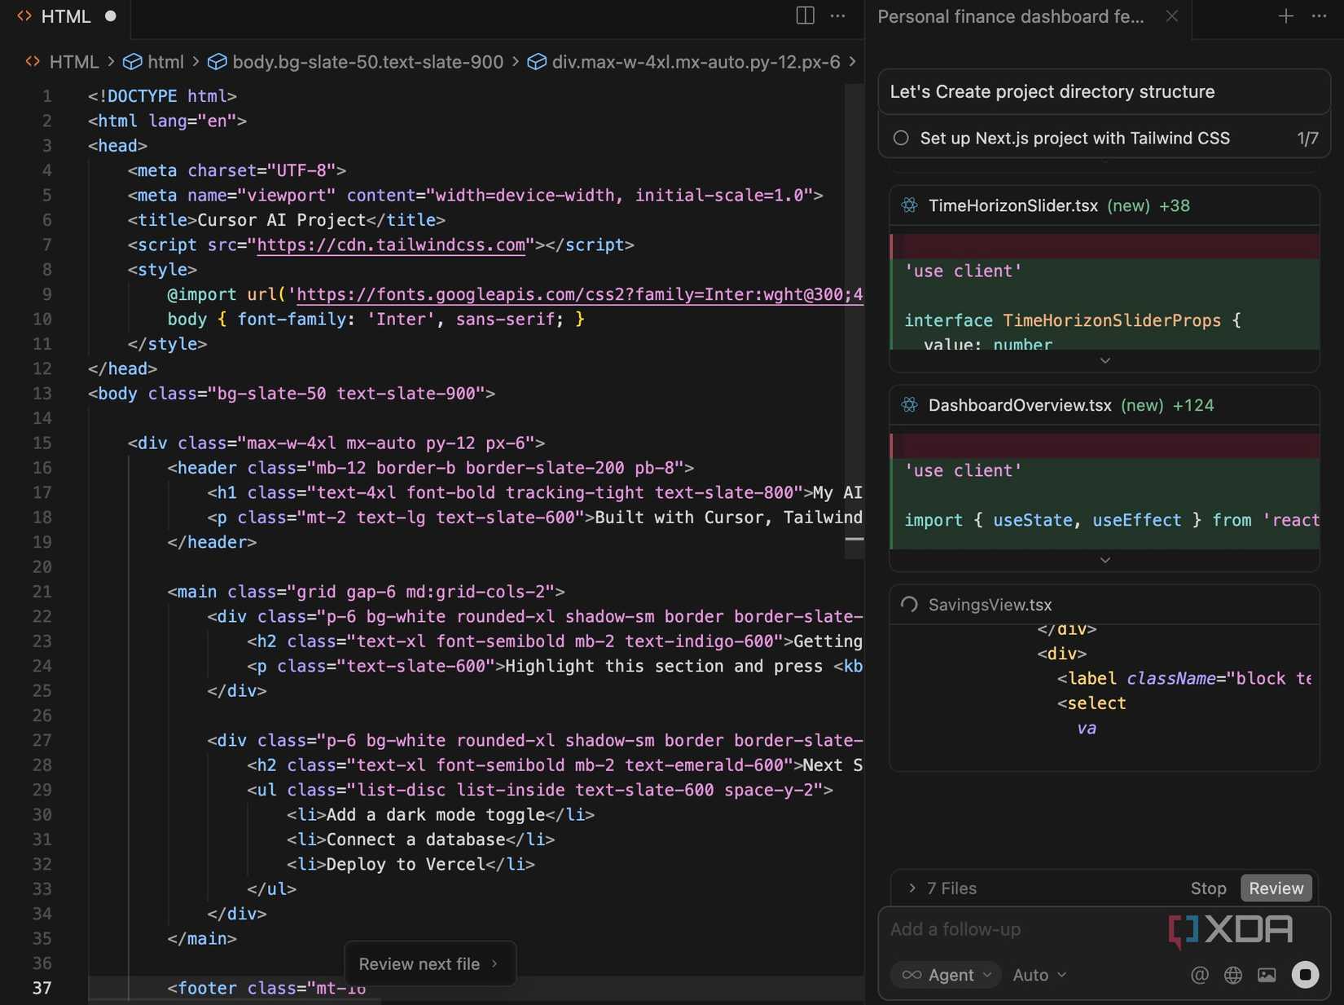1344x1005 pixels.
Task: Click the Review button
Action: tap(1276, 888)
